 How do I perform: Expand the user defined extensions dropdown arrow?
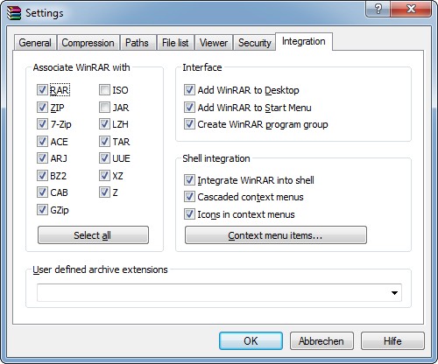tap(394, 293)
